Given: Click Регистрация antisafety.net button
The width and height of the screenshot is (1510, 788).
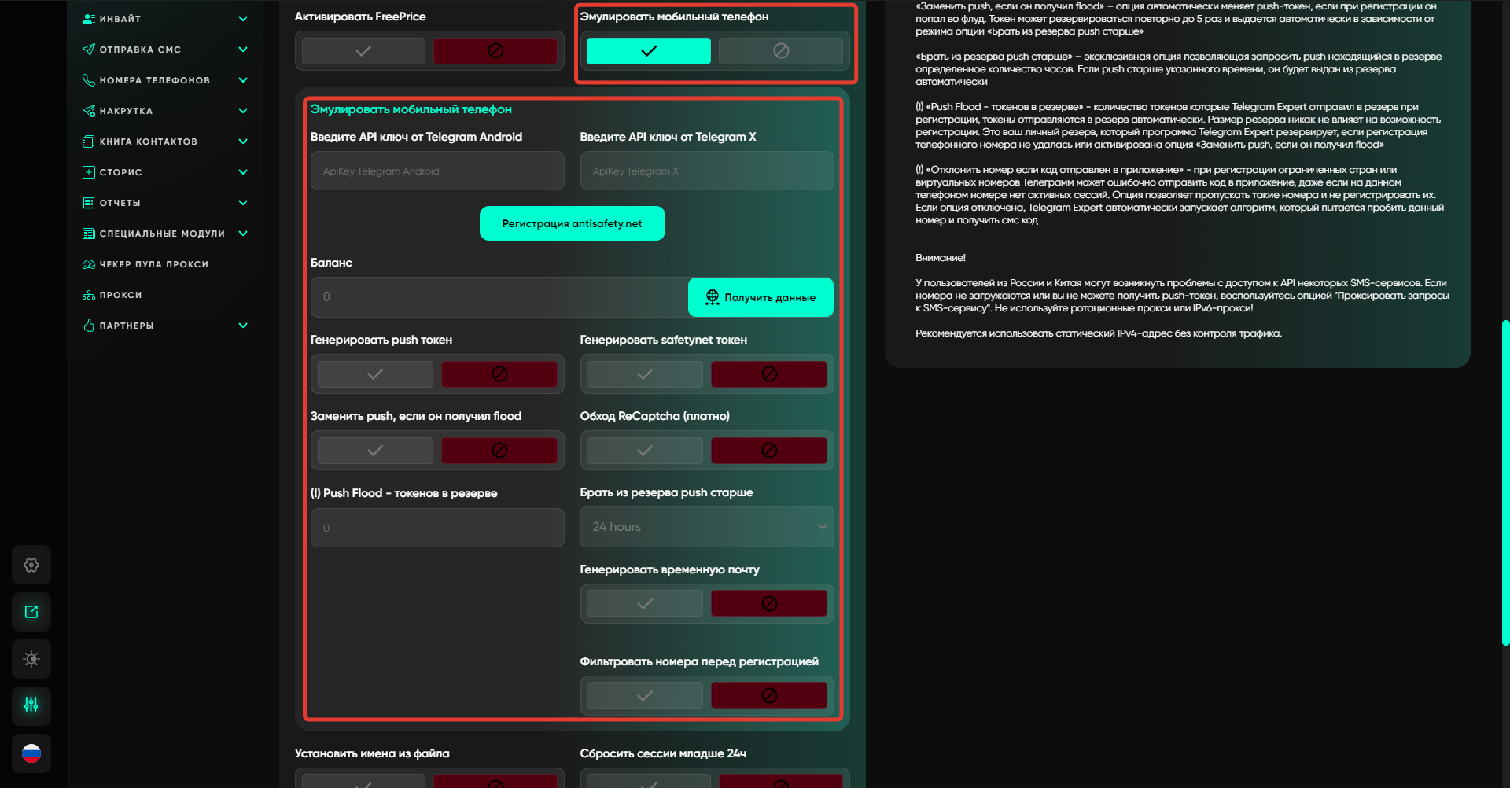Looking at the screenshot, I should 572,224.
